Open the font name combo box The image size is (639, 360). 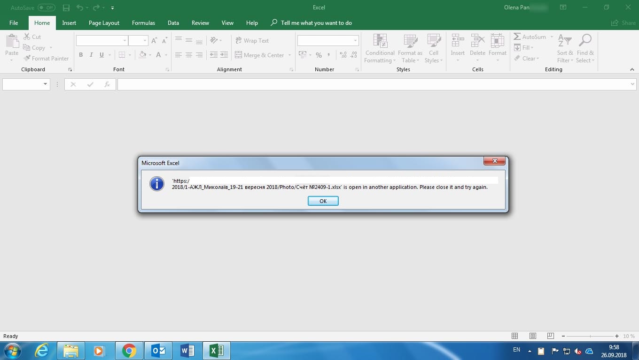[x=102, y=40]
